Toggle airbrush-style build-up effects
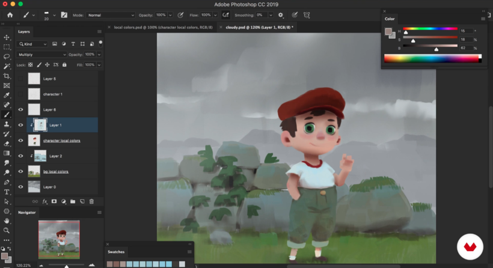Viewport: 493px width, 268px height. point(225,15)
